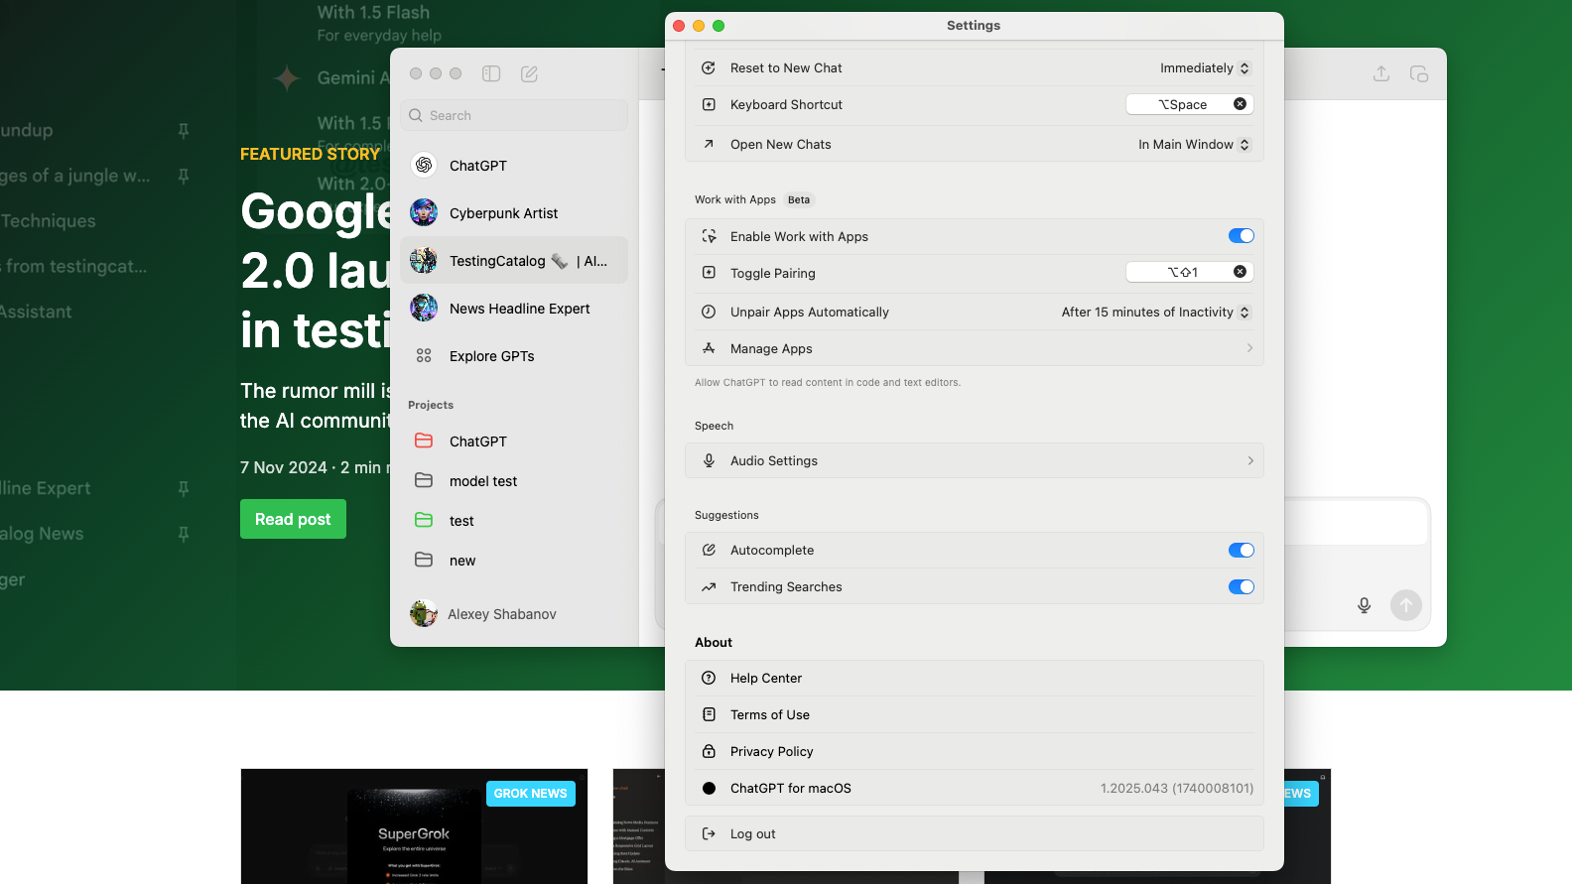Screen dimensions: 1572x884
Task: Open the SuperGrok article thumbnail
Action: [x=414, y=826]
